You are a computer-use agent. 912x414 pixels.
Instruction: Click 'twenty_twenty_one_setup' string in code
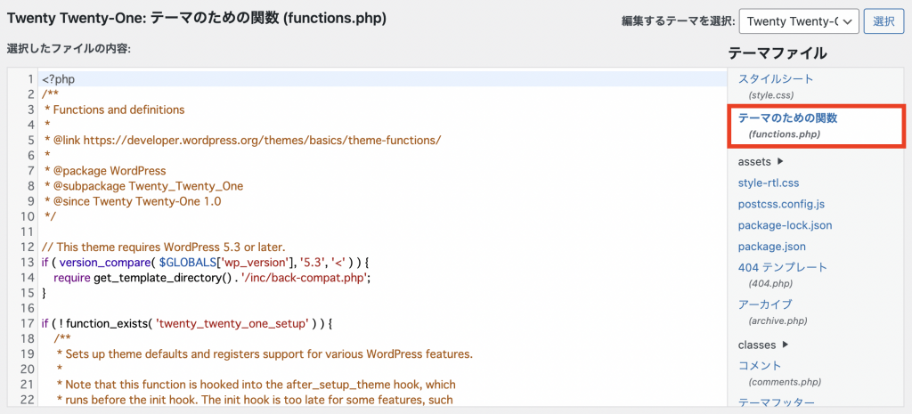point(232,323)
